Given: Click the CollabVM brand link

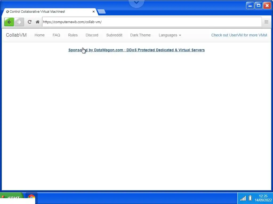Looking at the screenshot, I should tap(16, 35).
